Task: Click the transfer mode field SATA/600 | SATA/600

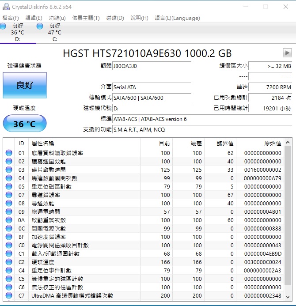Action: click(152, 98)
